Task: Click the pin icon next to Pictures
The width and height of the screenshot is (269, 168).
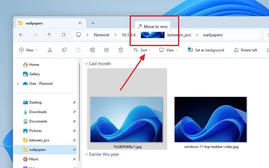Action: (x=74, y=131)
